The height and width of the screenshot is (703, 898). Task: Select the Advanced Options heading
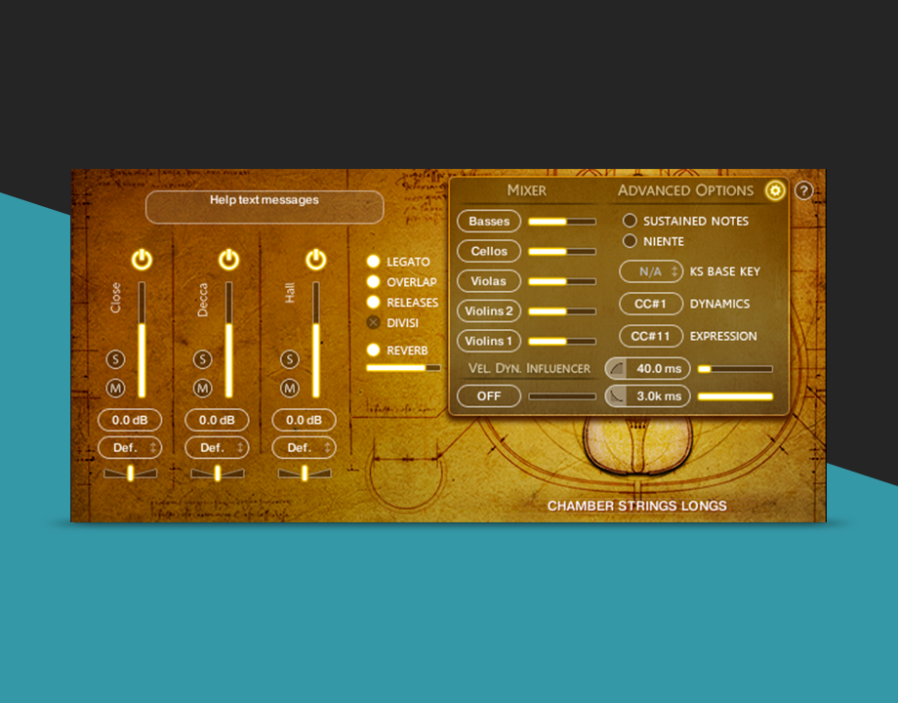685,190
